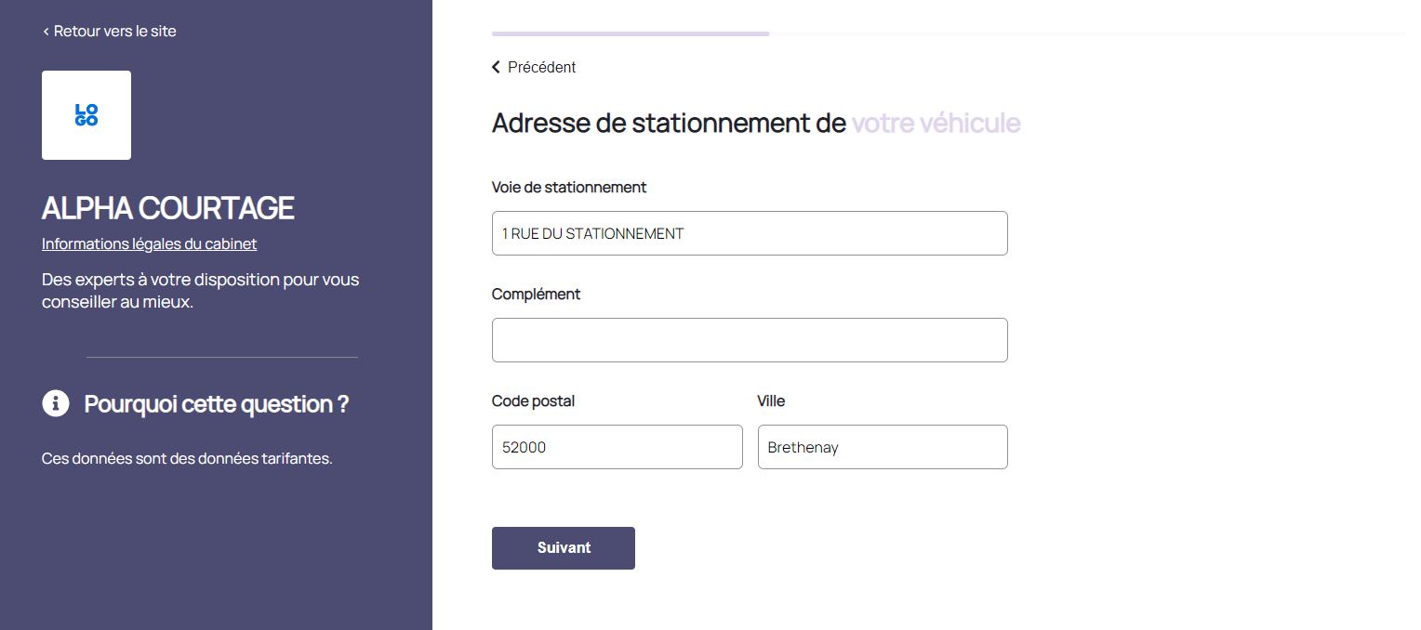Click the "Pourquoi cette question ?" heading
This screenshot has width=1421, height=630.
pos(216,404)
